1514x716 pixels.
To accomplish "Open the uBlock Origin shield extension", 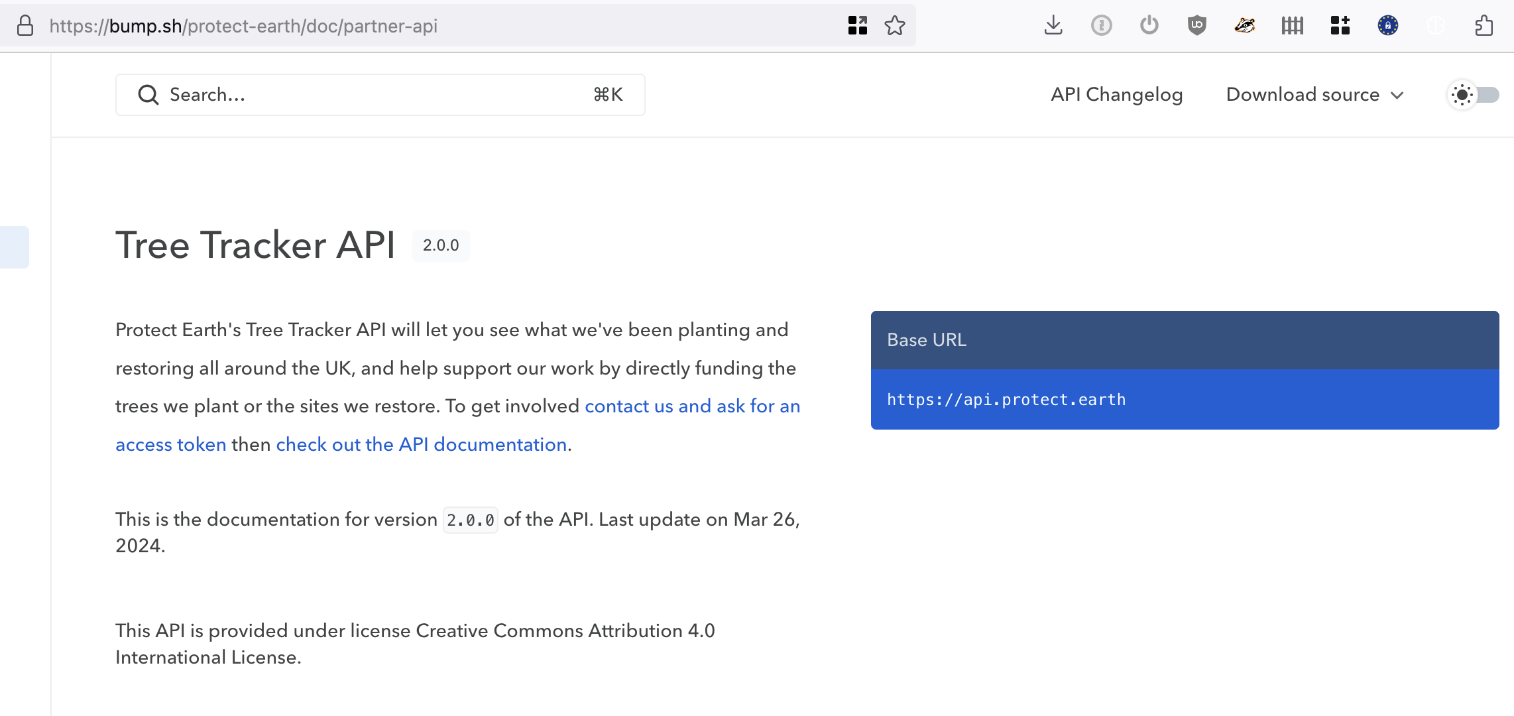I will coord(1196,26).
